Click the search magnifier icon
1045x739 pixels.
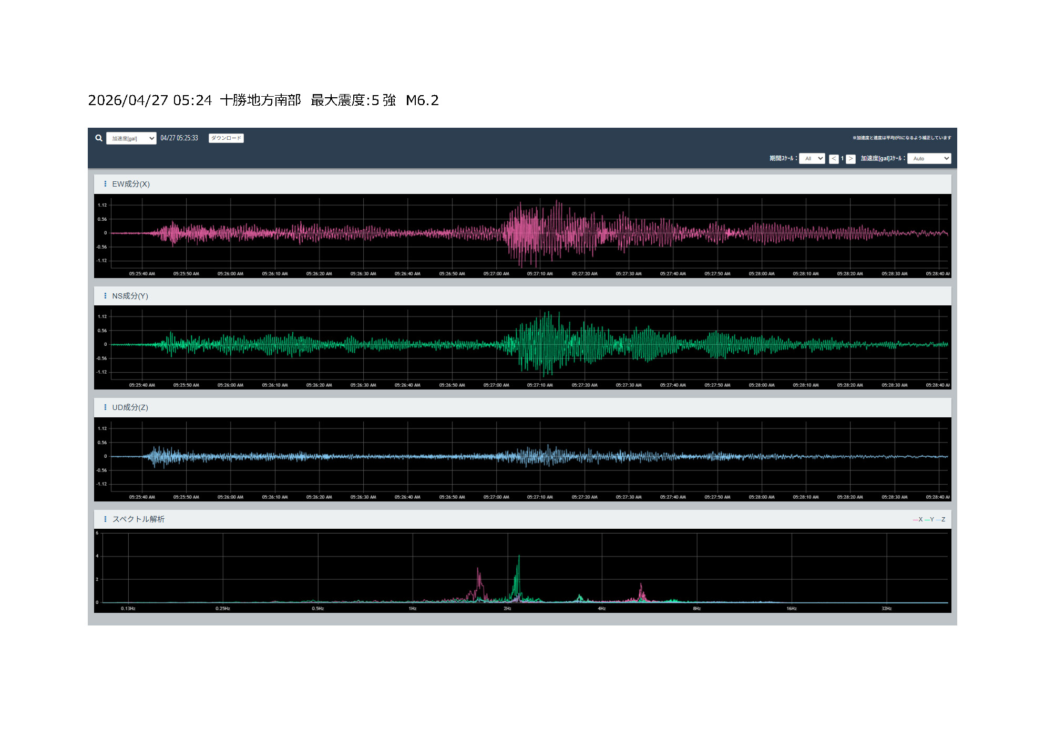(x=99, y=138)
